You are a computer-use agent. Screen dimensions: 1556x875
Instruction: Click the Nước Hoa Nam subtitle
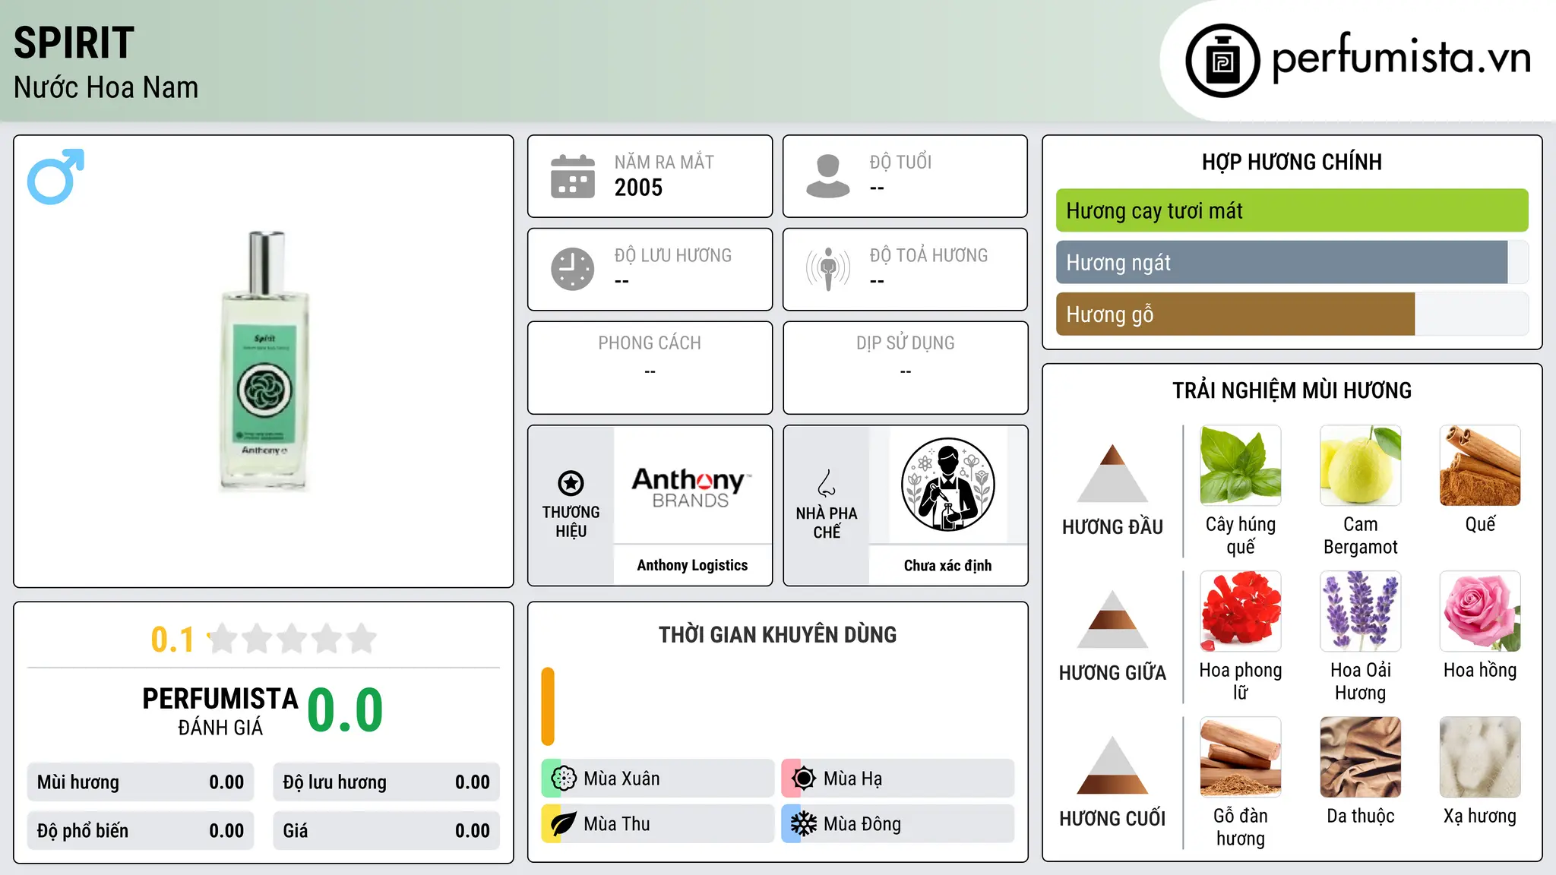(106, 87)
